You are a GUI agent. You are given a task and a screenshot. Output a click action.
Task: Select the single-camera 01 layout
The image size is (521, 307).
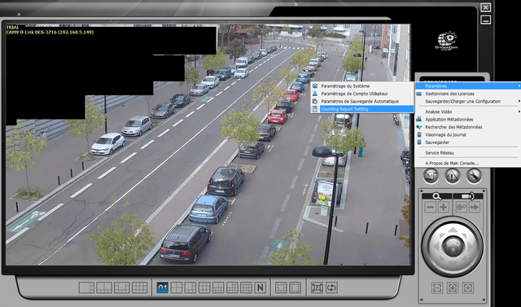pyautogui.click(x=162, y=287)
